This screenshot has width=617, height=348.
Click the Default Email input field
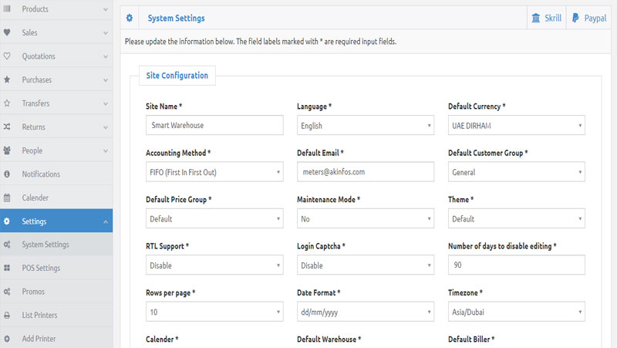pyautogui.click(x=365, y=172)
